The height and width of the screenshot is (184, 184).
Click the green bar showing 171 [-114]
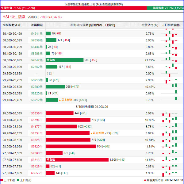[51, 40]
